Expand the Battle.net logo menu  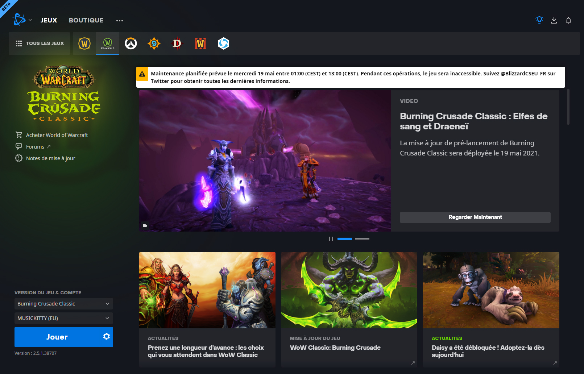pos(22,20)
